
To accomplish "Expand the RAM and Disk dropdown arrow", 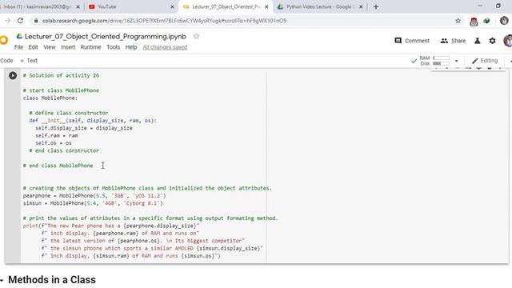I will coord(457,61).
